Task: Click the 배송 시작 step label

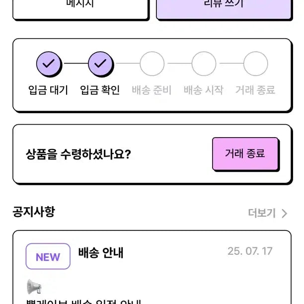Action: 204,90
